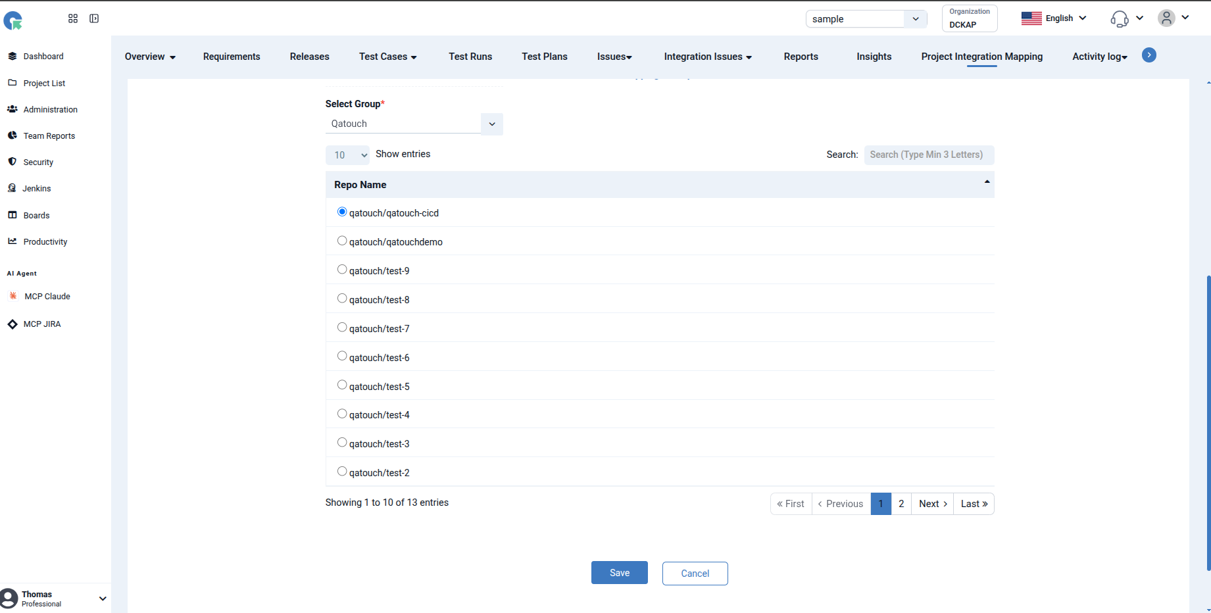Select the qatouch/test-4 radio button
This screenshot has height=613, width=1211.
(342, 414)
